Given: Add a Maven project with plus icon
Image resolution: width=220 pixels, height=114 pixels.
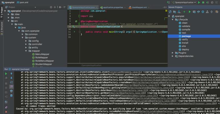Looking at the screenshot, I should tap(184, 12).
